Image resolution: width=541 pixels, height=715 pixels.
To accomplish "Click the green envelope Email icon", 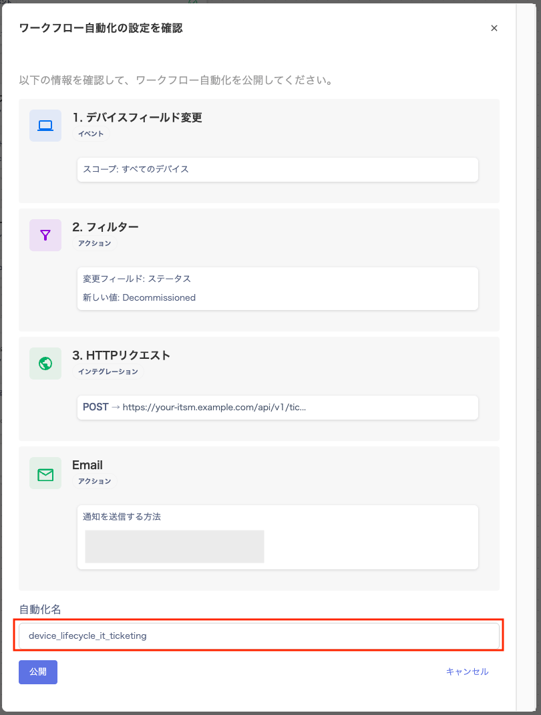I will [45, 473].
